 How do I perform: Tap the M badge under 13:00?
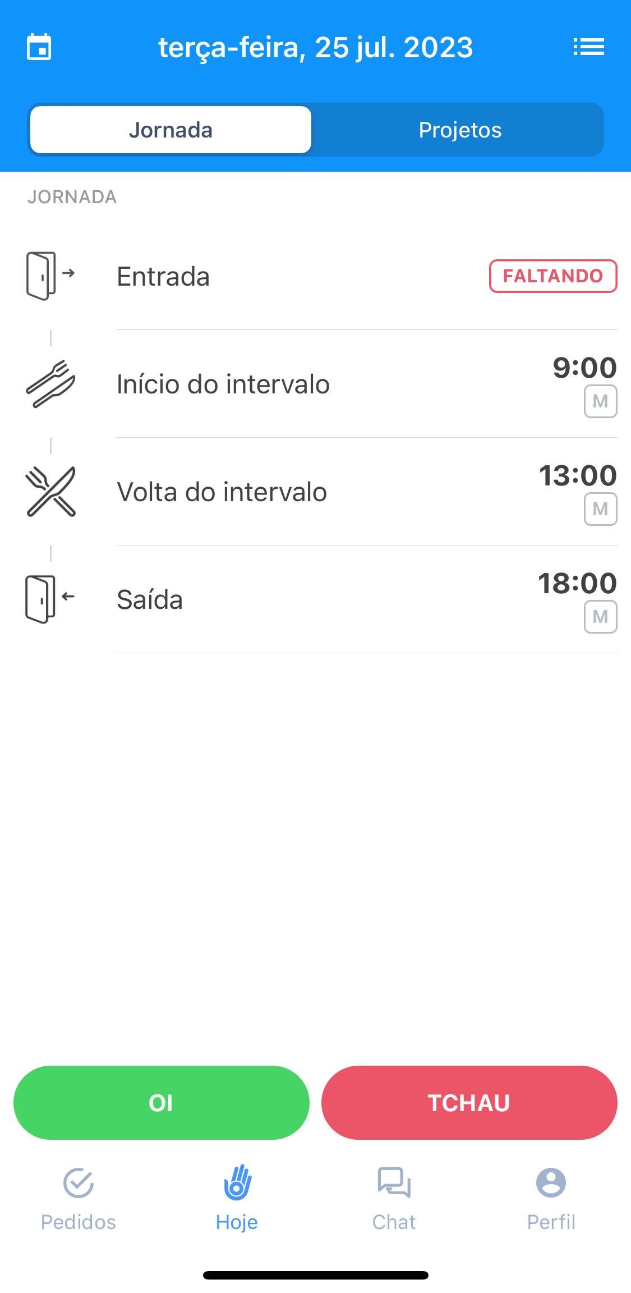(x=601, y=509)
